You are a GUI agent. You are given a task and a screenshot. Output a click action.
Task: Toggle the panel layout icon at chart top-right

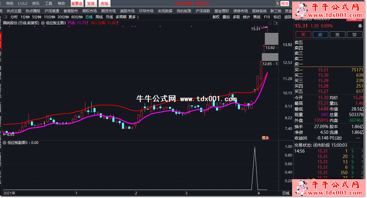275,23
